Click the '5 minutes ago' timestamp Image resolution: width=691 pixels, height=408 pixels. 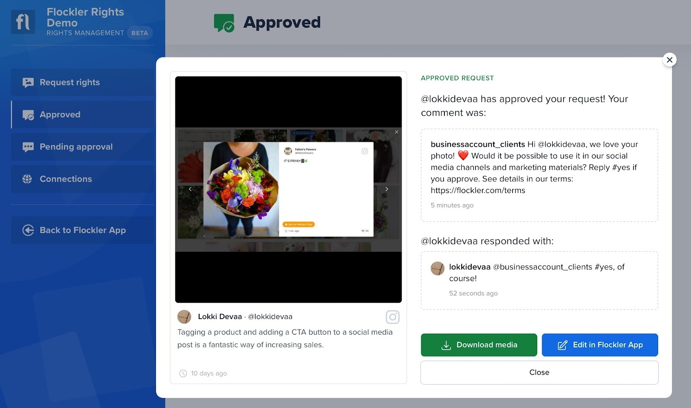[x=452, y=206]
